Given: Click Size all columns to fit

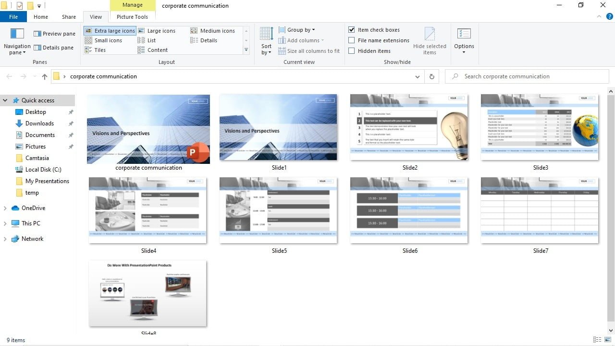Looking at the screenshot, I should pos(309,51).
